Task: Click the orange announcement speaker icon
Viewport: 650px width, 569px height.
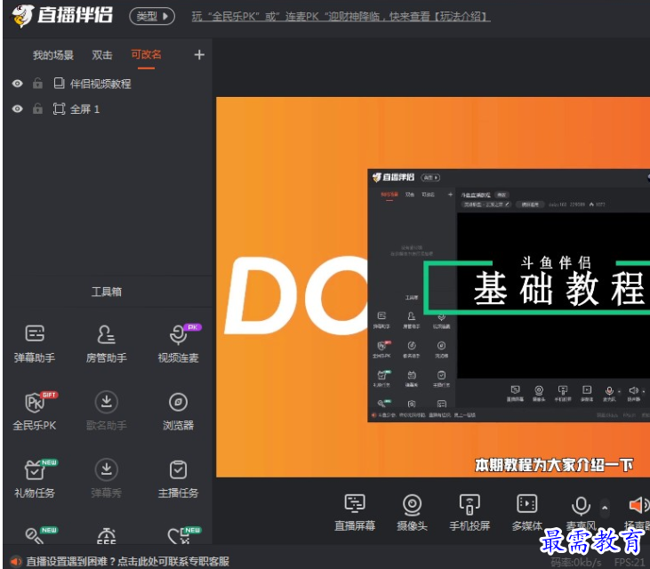Action: [16, 562]
